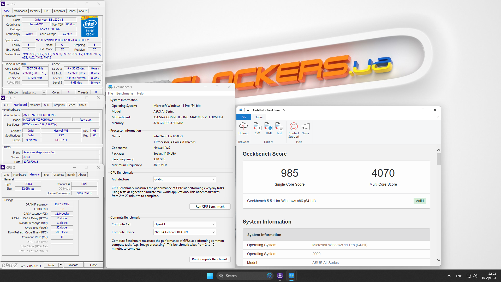
Task: Click the results pane scrollbar thumb
Action: 439,159
